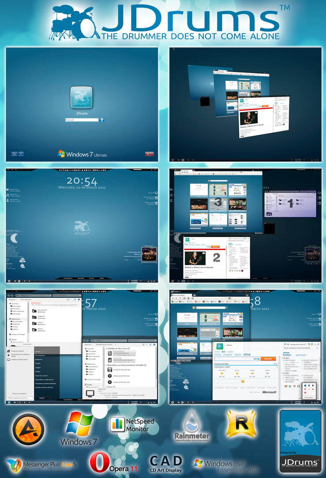The width and height of the screenshot is (326, 478).
Task: Open arrow next to Apagar button
Action: click(50, 398)
